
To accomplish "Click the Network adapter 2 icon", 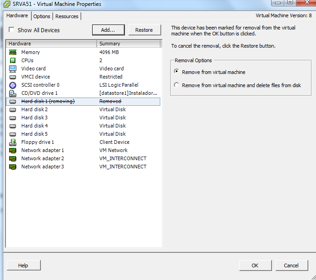I will 13,159.
